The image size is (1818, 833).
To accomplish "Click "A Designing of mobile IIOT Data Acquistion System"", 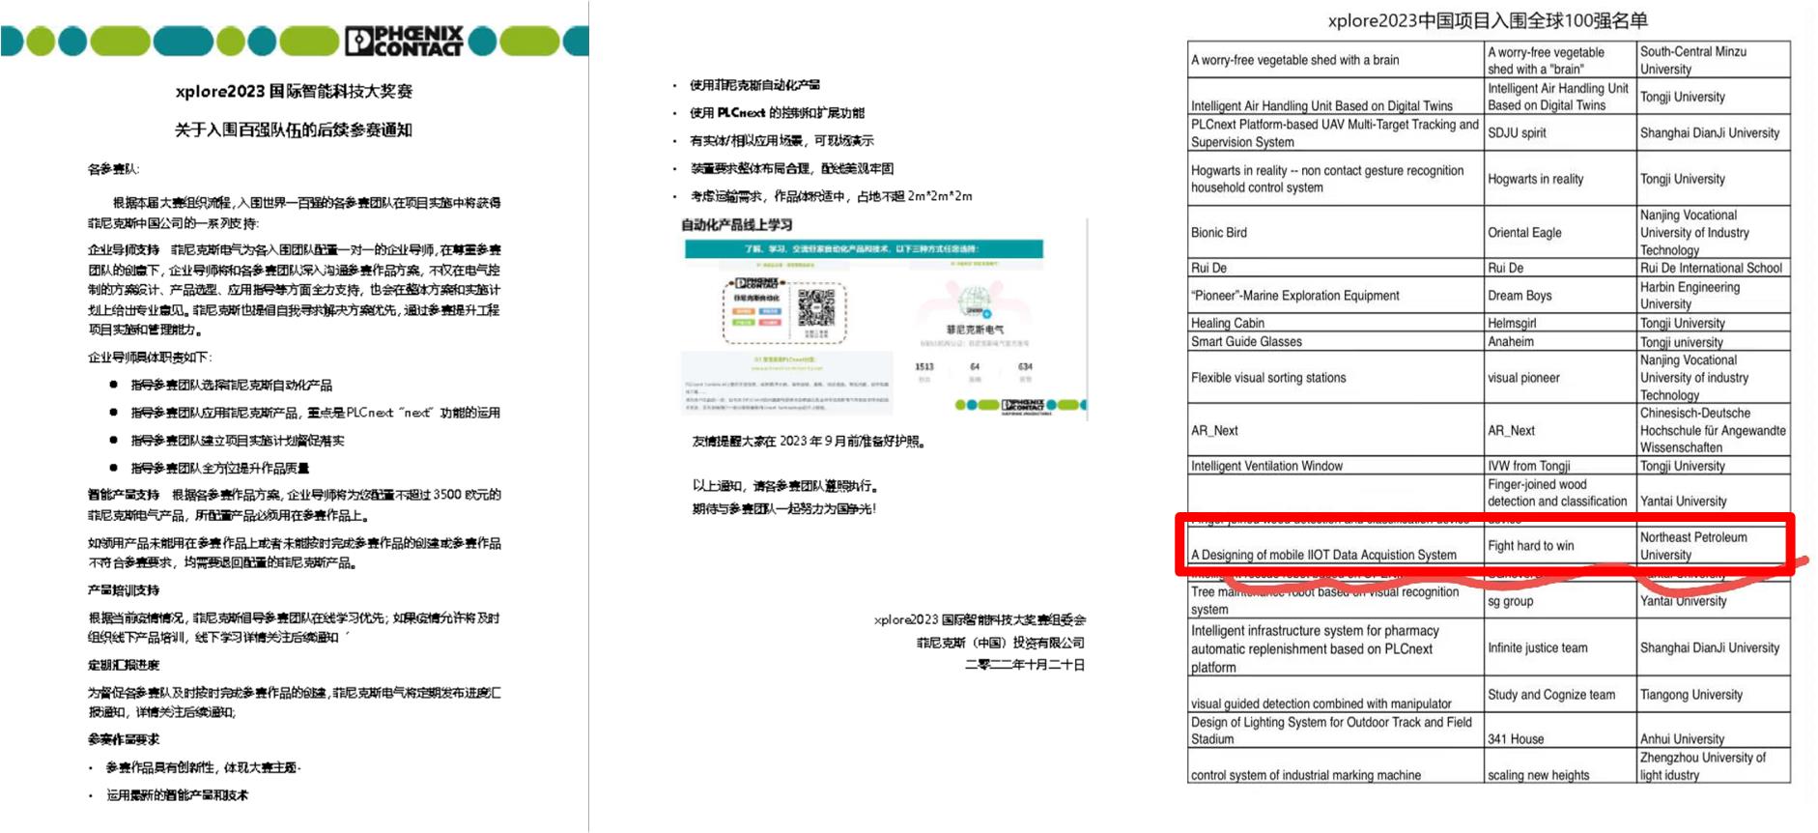I will pyautogui.click(x=1336, y=546).
